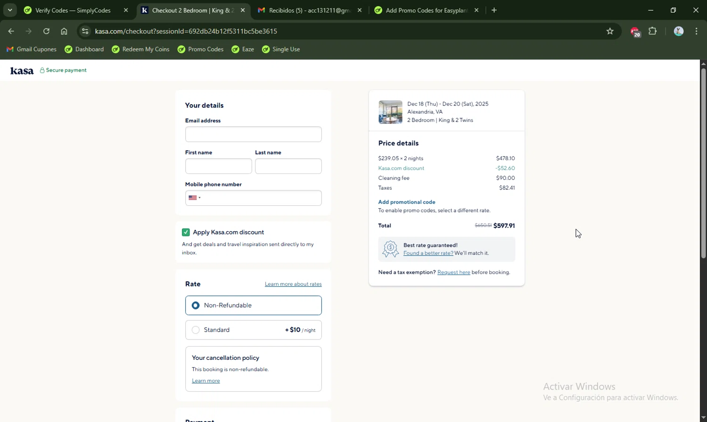Restore down the Chrome window

[674, 10]
